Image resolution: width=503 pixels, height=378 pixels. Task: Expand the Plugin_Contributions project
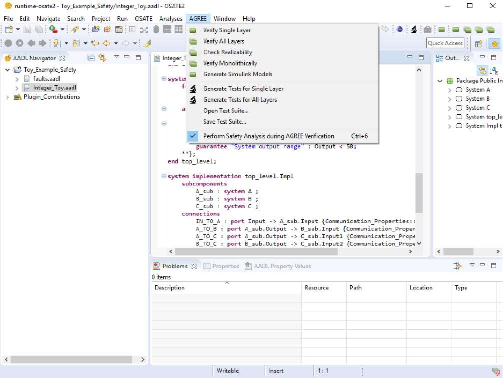8,97
